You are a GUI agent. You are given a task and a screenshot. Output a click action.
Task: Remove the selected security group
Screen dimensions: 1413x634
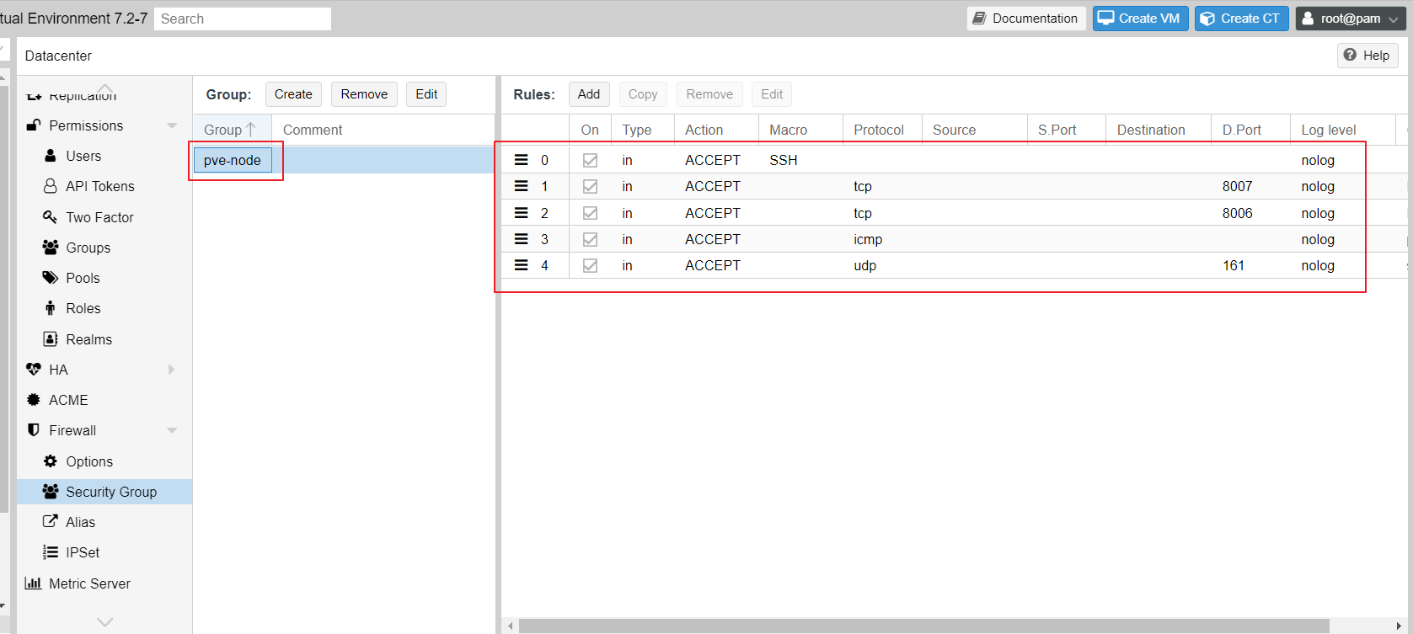click(x=364, y=94)
